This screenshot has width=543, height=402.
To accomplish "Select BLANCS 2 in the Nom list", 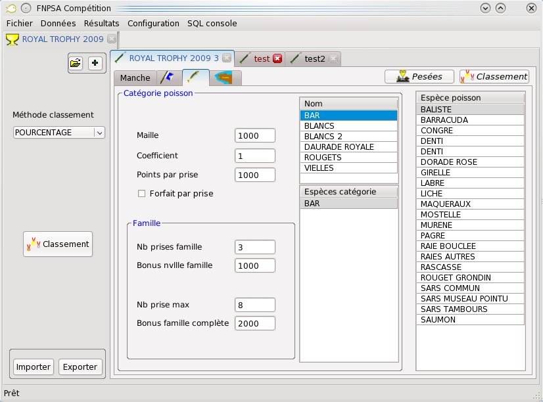I will (x=348, y=137).
